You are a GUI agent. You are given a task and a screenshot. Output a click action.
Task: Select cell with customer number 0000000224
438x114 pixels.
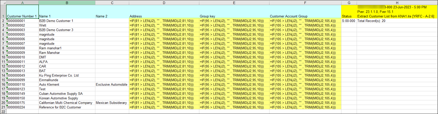click(22, 107)
